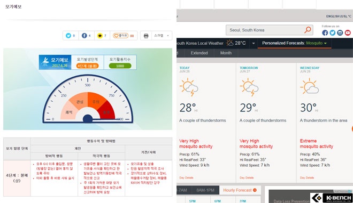
Task: Click the Twitter share icon on the mosquito forecast page
Action: tap(68, 36)
